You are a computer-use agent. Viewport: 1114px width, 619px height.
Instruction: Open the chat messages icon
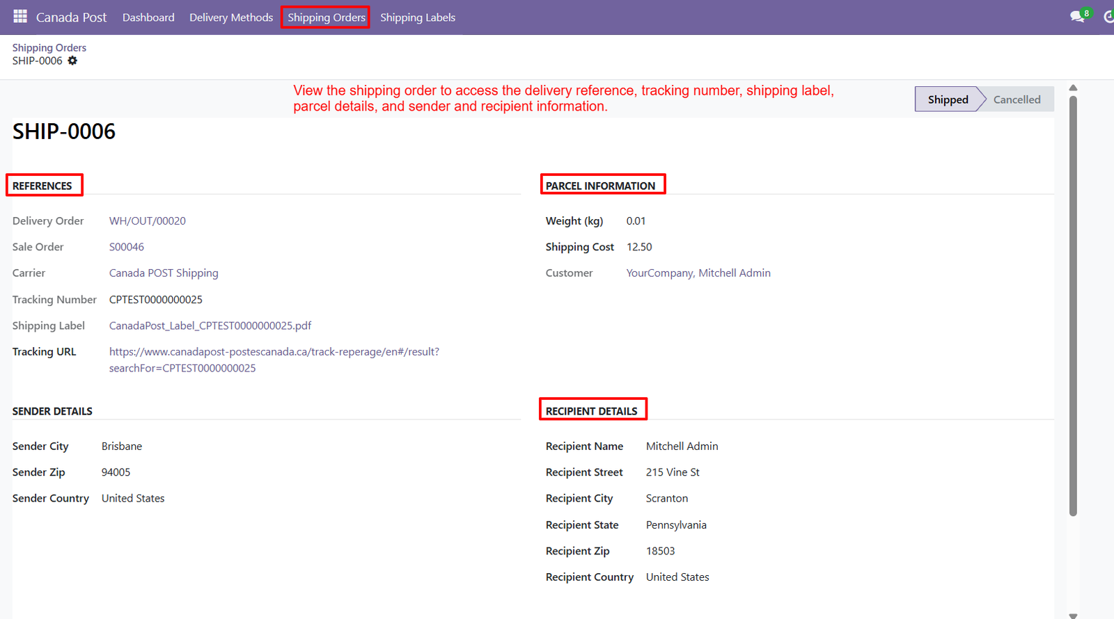click(1077, 17)
